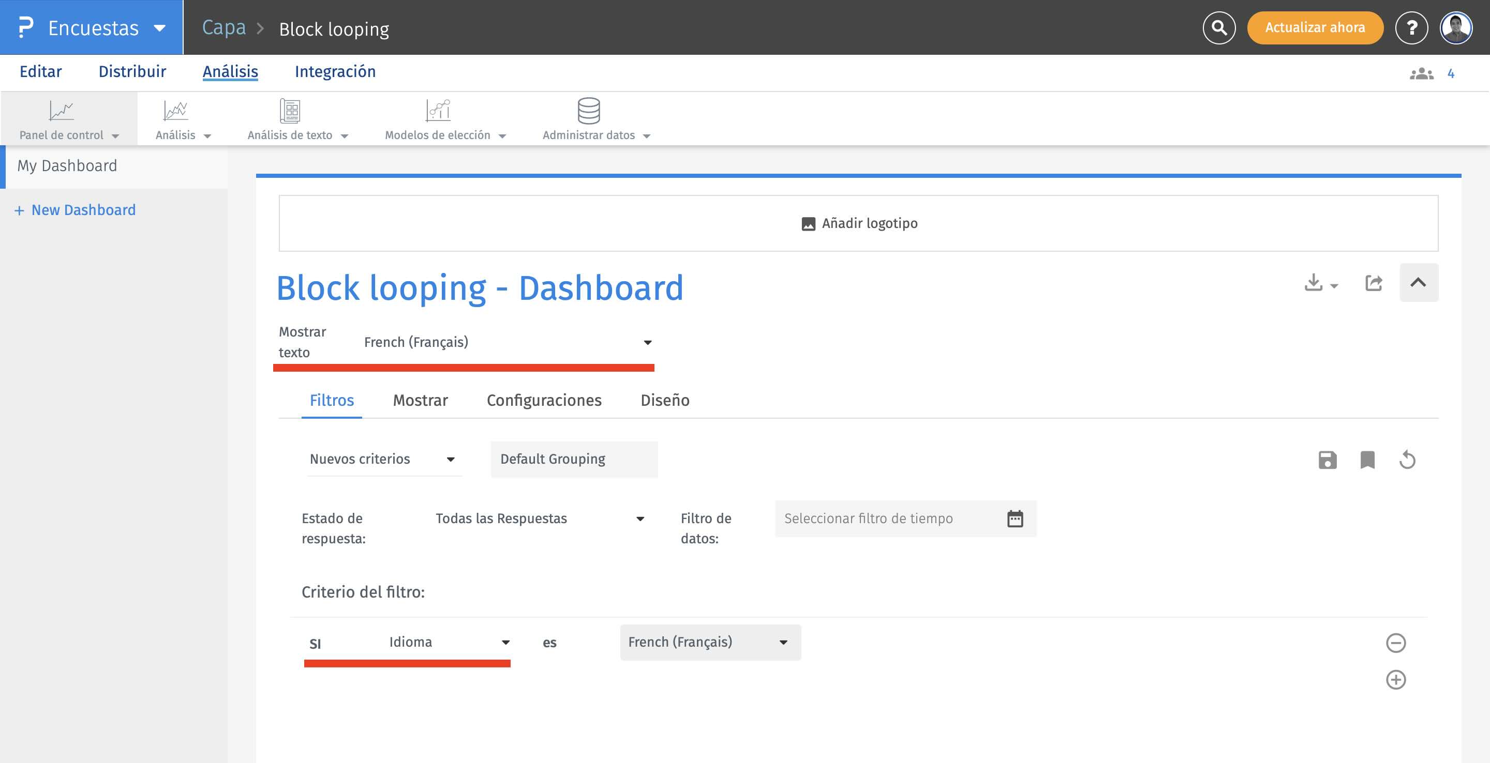1490x763 pixels.
Task: Click the Actualizar ahora button
Action: [1315, 28]
